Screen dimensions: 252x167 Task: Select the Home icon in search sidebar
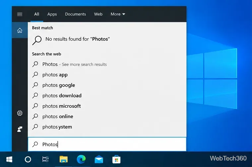[x=20, y=30]
